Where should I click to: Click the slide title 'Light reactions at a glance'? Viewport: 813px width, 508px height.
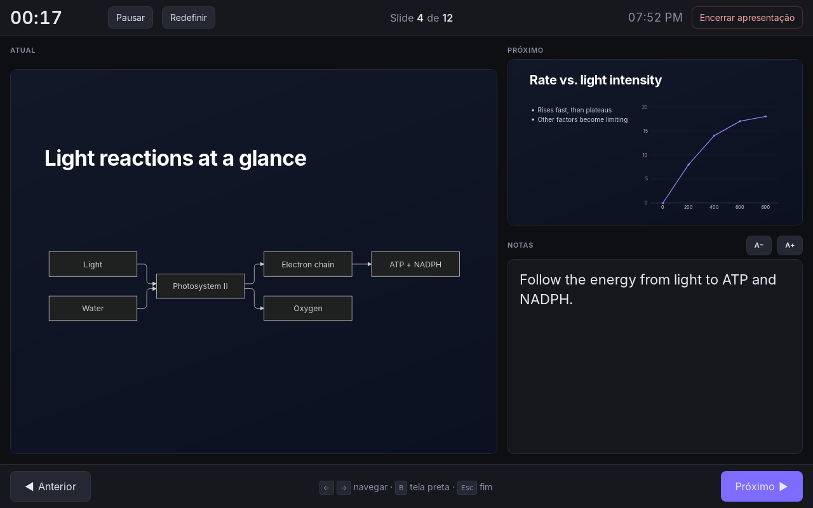pos(175,158)
